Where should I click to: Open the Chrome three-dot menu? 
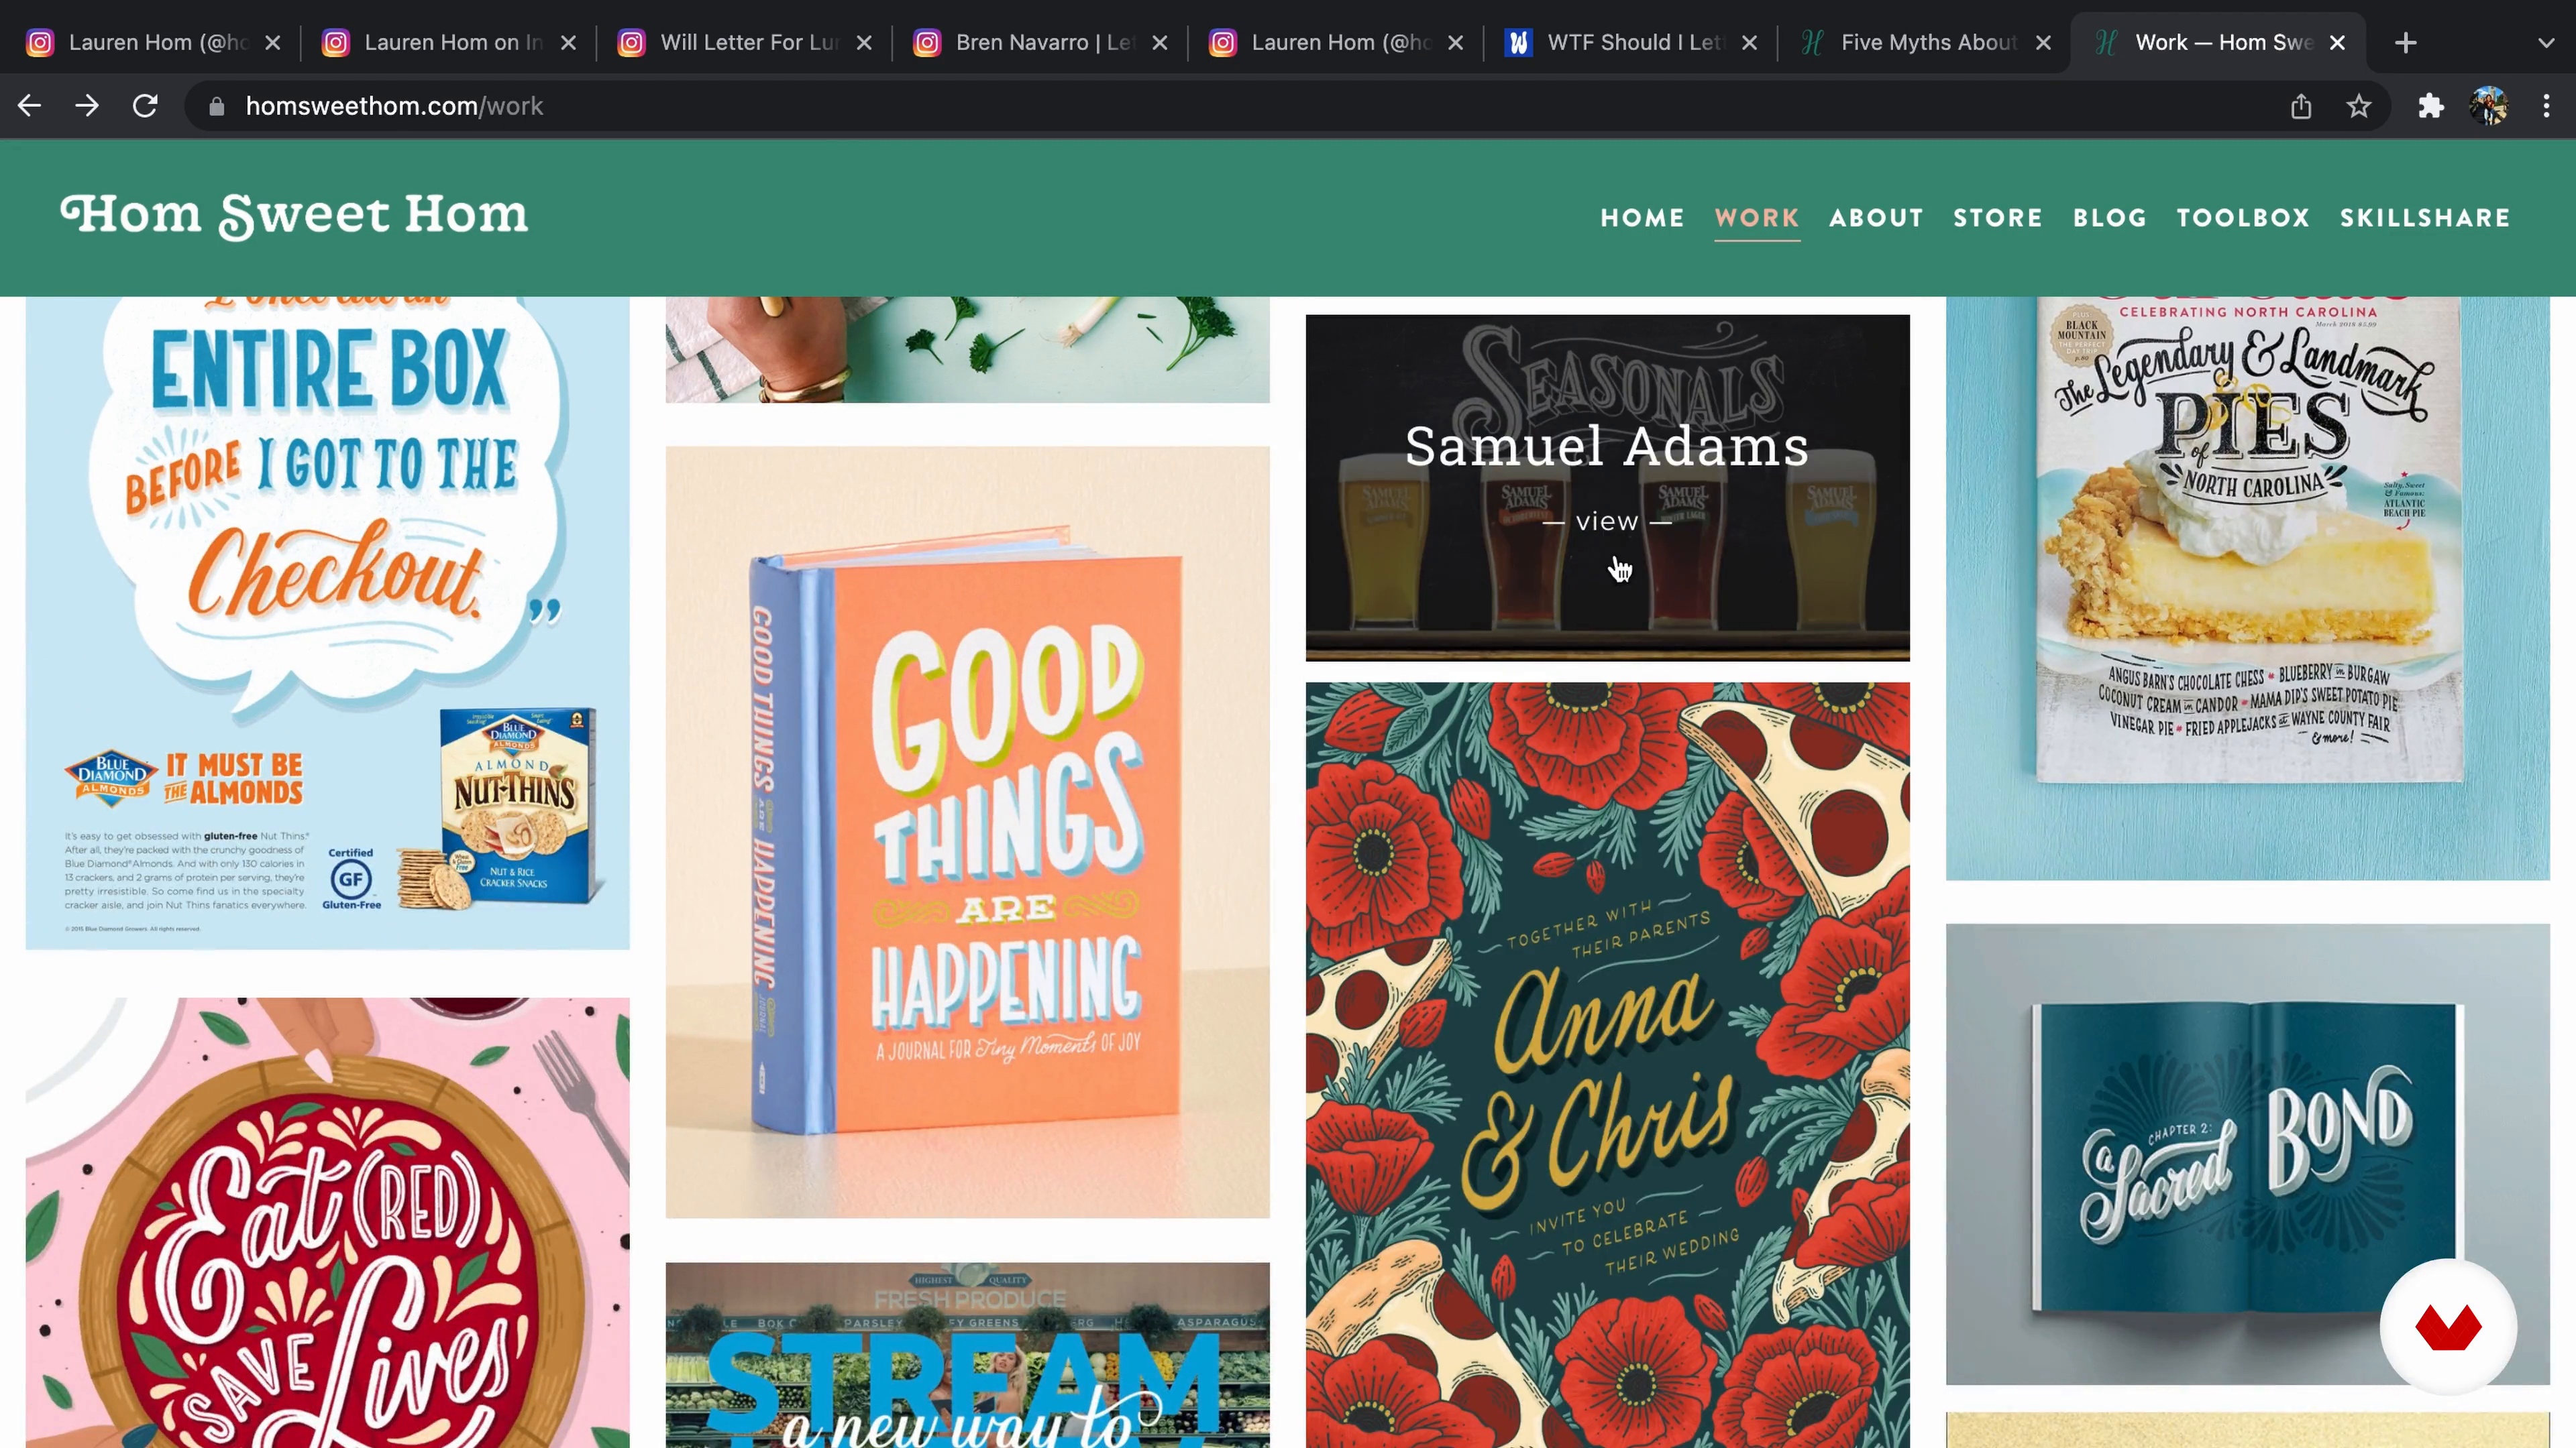pos(2546,106)
